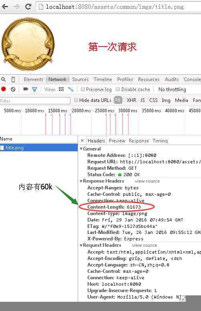201x311 pixels.
Task: Select the All filter type button
Action: pos(118,100)
